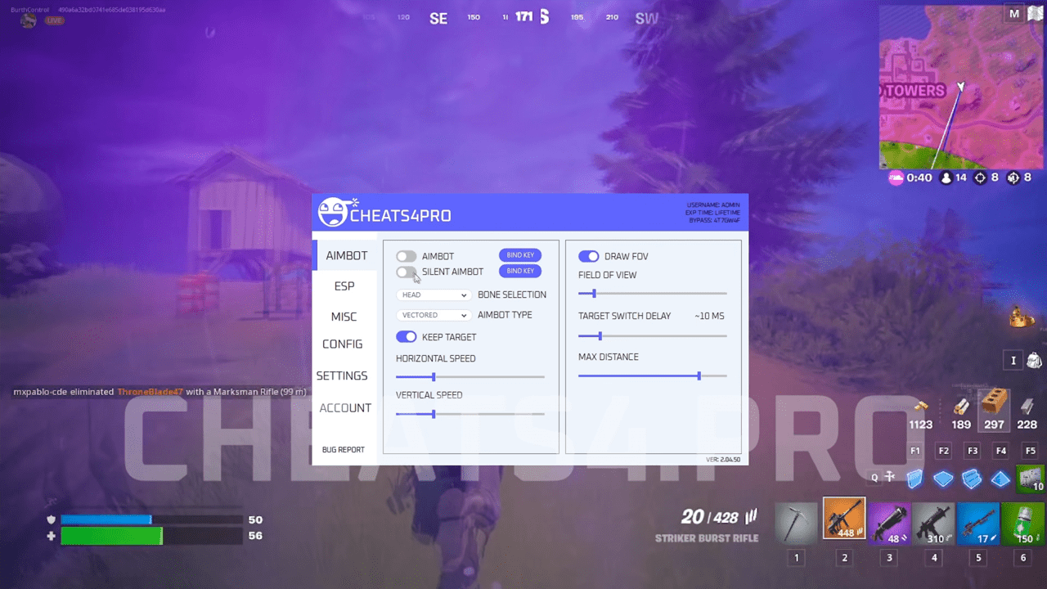Click the 20 / 428 ammo counter
The height and width of the screenshot is (589, 1047).
point(710,517)
